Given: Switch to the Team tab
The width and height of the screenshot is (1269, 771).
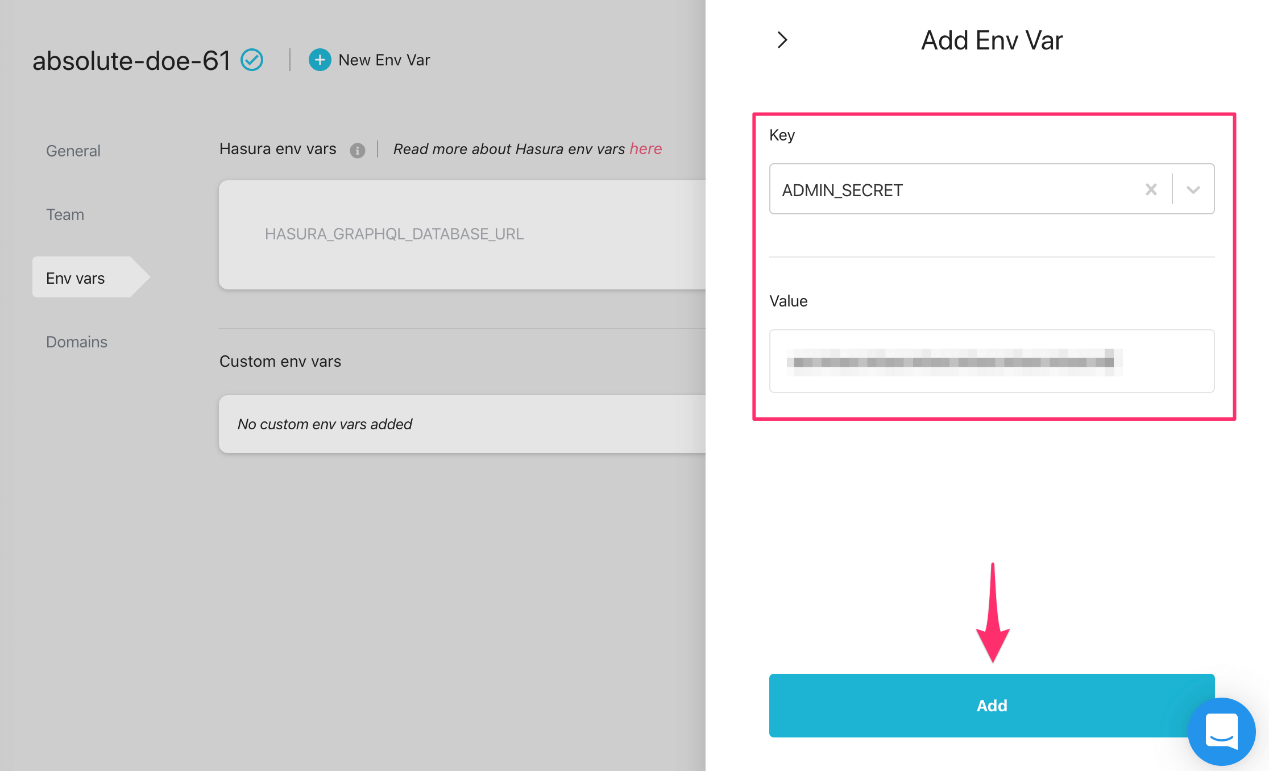Looking at the screenshot, I should pyautogui.click(x=65, y=214).
